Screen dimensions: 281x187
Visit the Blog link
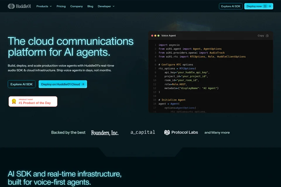click(90, 6)
